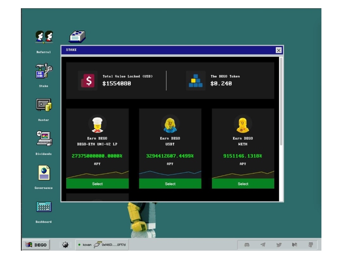Open the Dividends computer icon
Viewport: 342px width, 263px height.
(44, 138)
